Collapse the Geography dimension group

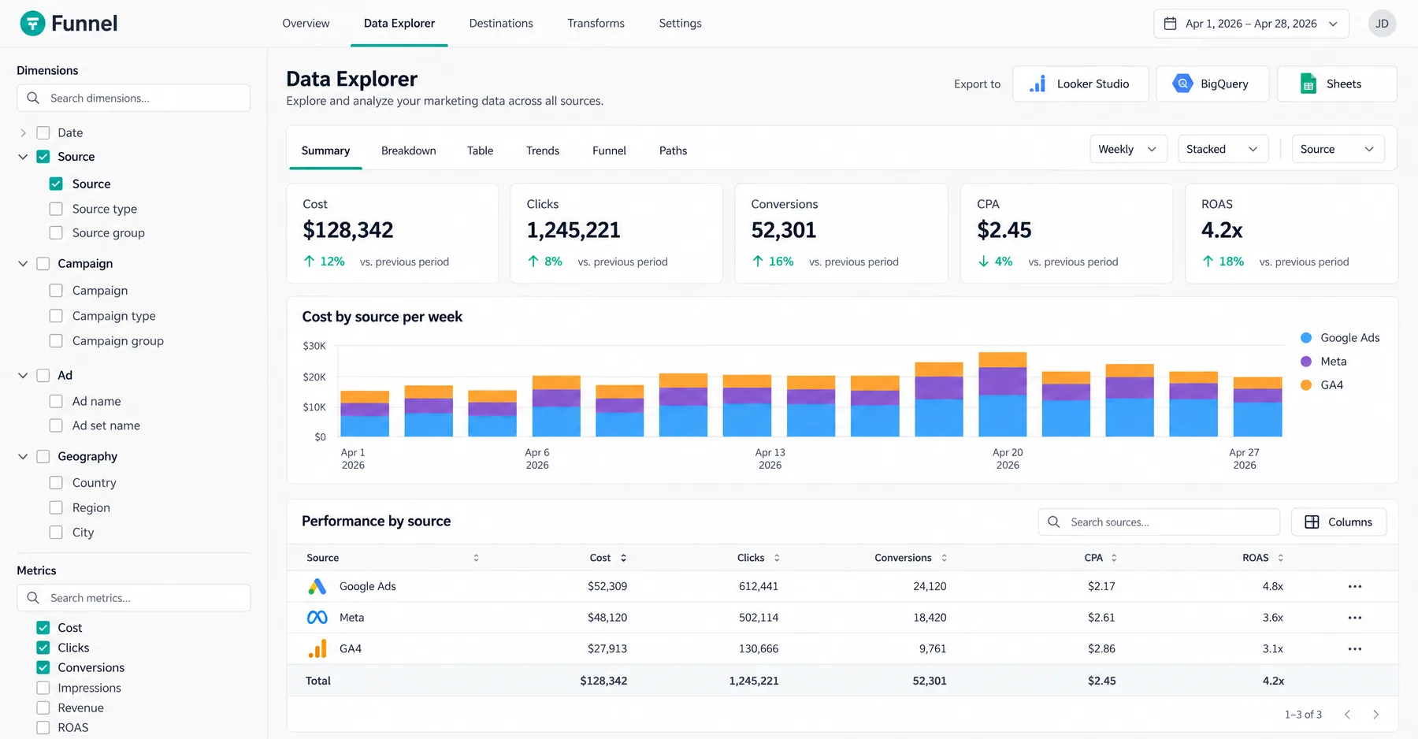tap(23, 456)
